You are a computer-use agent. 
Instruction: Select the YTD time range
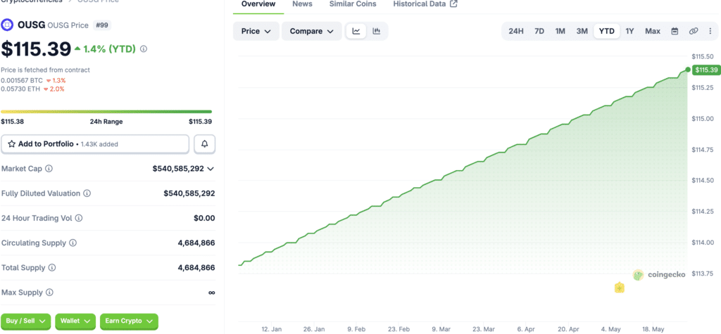606,31
